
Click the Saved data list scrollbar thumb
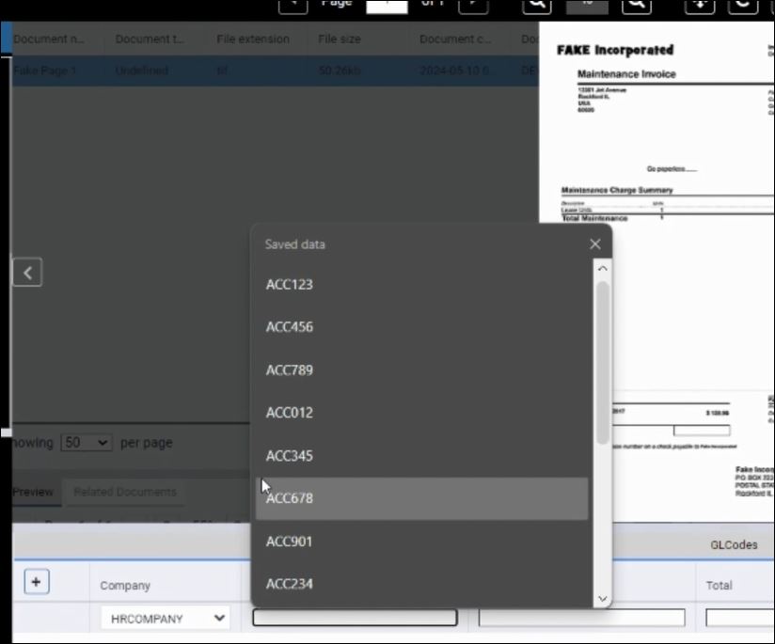tap(602, 362)
